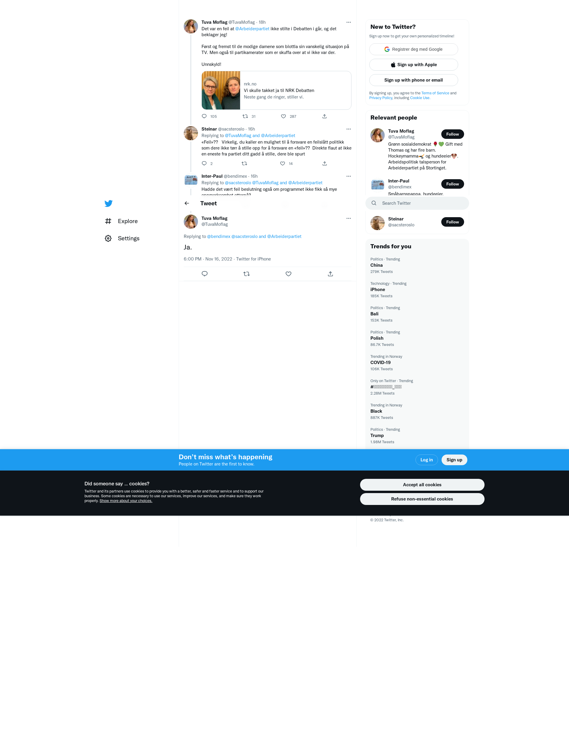The height and width of the screenshot is (742, 569).
Task: Like the main 'Ja.' tweet
Action: tap(289, 274)
